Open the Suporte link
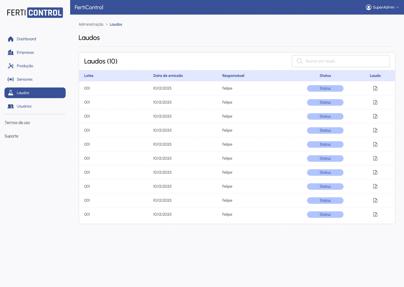This screenshot has width=404, height=287. coord(11,136)
